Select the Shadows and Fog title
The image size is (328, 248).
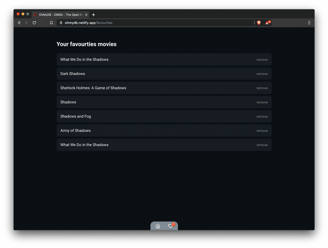(76, 116)
